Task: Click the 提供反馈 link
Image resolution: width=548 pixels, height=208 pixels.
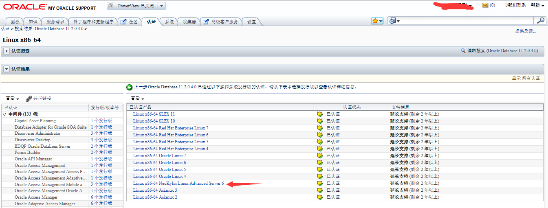Action: click(526, 31)
